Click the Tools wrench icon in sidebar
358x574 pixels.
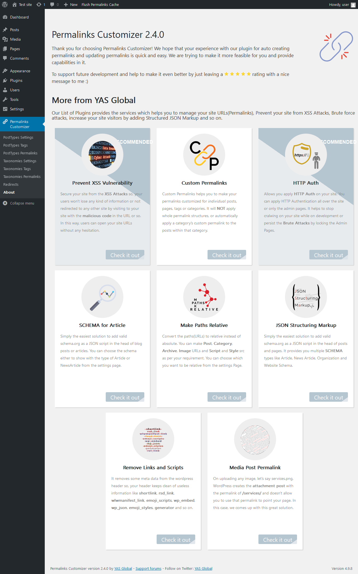[x=5, y=99]
